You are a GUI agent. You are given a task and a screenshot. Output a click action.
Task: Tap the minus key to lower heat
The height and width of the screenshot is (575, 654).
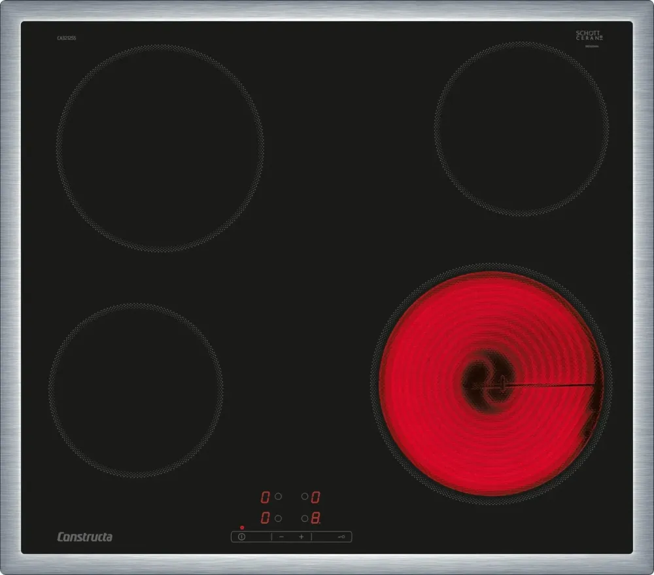tap(282, 536)
